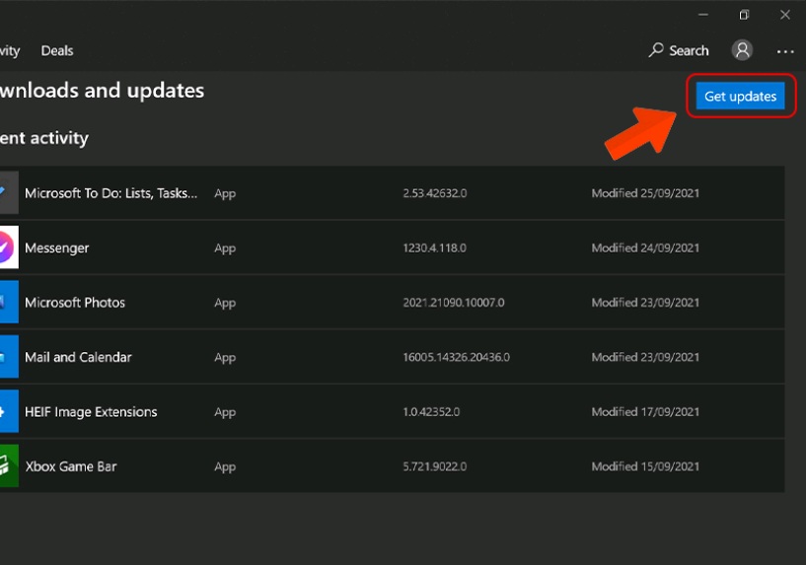Viewport: 806px width, 565px height.
Task: Click Modified 23/09/2021 in Microsoft Photos row
Action: [645, 303]
